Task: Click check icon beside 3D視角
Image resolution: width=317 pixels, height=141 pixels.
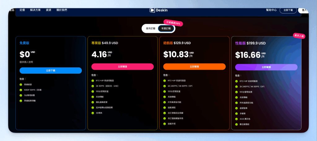Action: [93, 113]
